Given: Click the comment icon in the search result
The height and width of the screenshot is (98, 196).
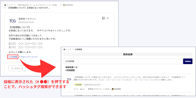Looking at the screenshot, I should point(75,89).
